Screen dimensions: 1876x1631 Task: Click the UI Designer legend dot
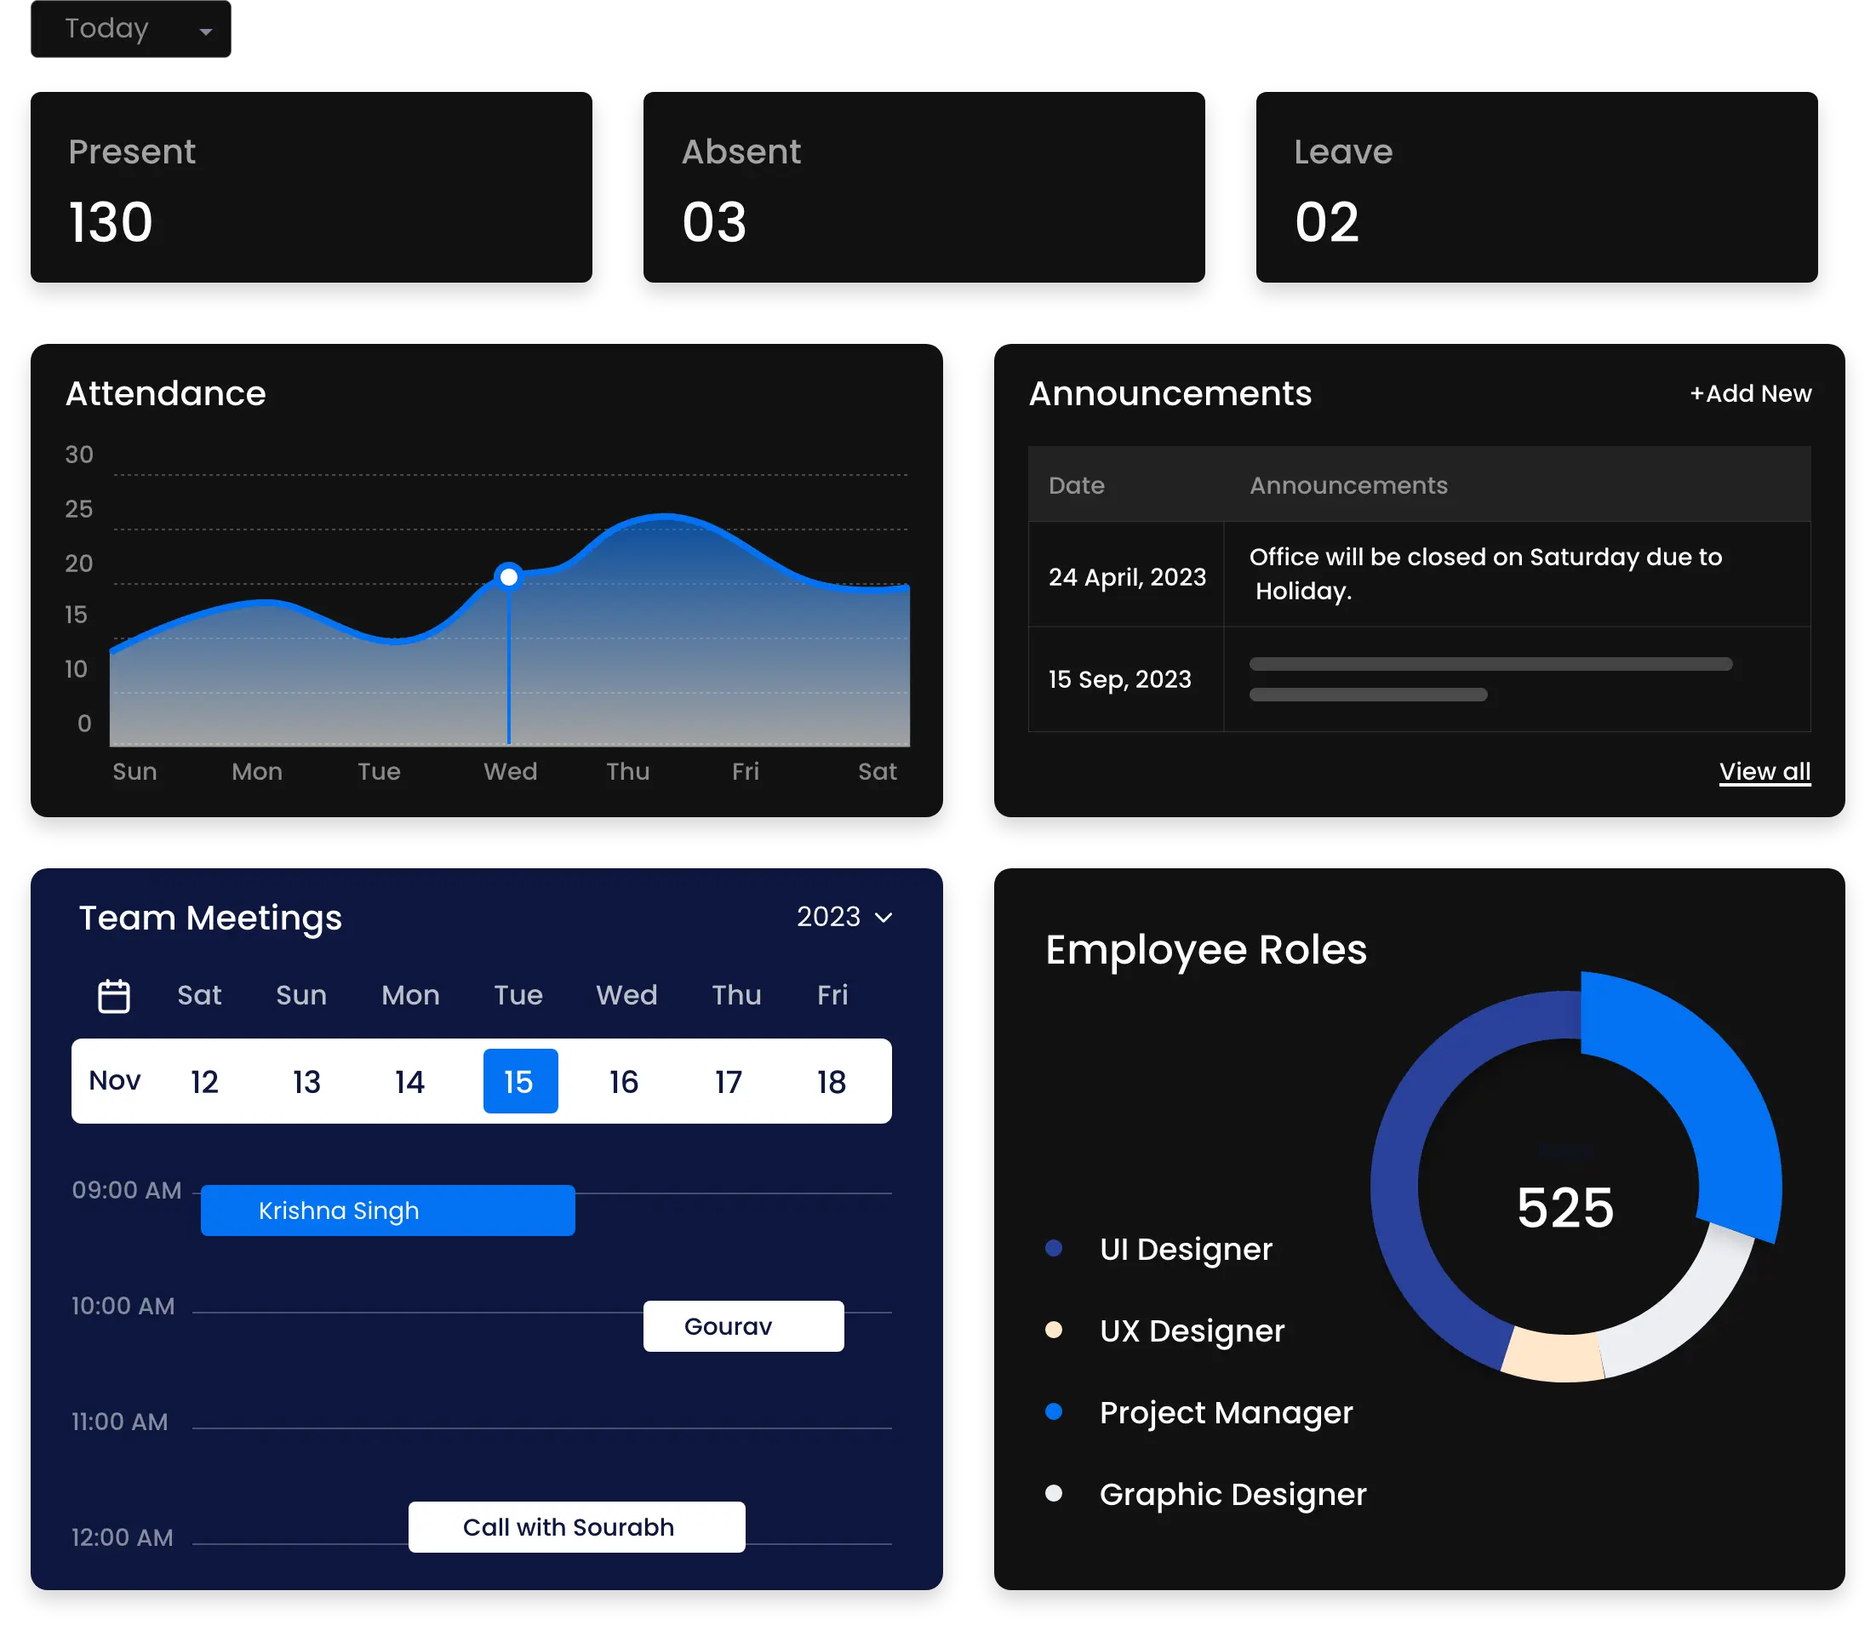(1054, 1247)
